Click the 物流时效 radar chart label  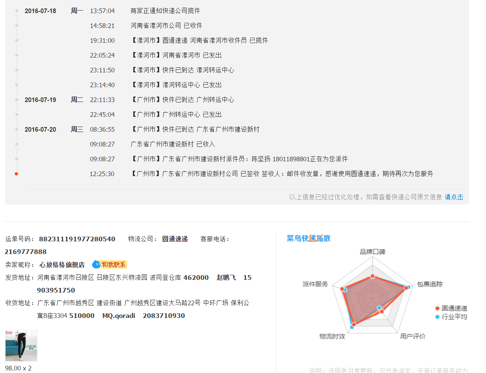(x=332, y=336)
